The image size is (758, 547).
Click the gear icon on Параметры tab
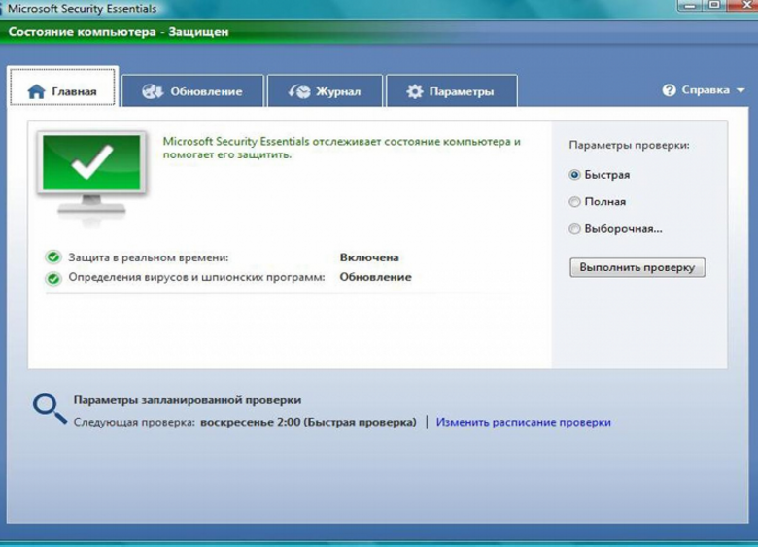pos(415,91)
